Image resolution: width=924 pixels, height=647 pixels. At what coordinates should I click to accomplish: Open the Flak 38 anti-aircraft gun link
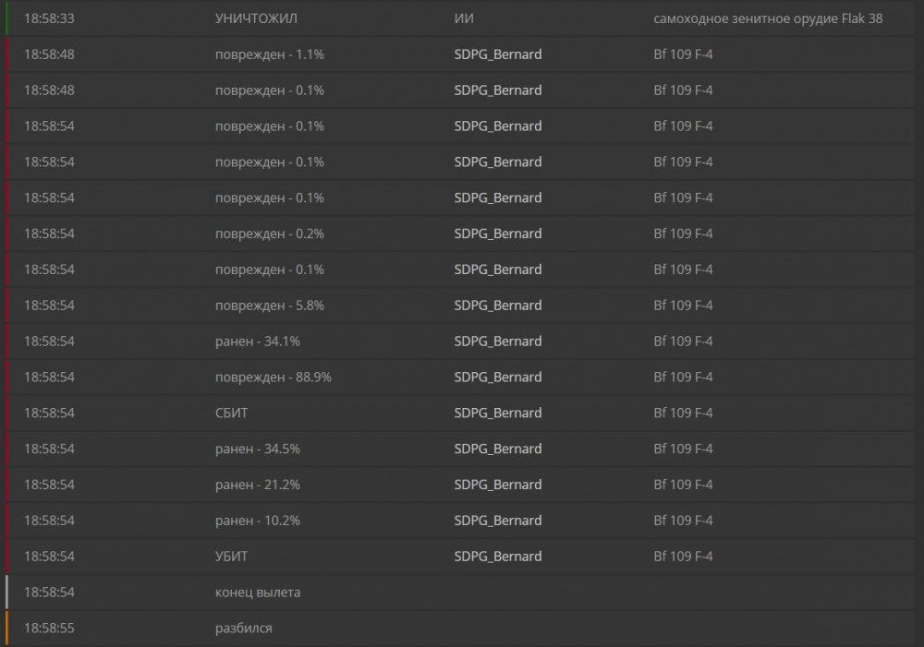768,18
